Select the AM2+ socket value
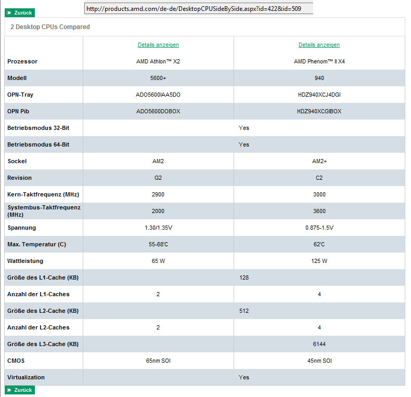 319,161
